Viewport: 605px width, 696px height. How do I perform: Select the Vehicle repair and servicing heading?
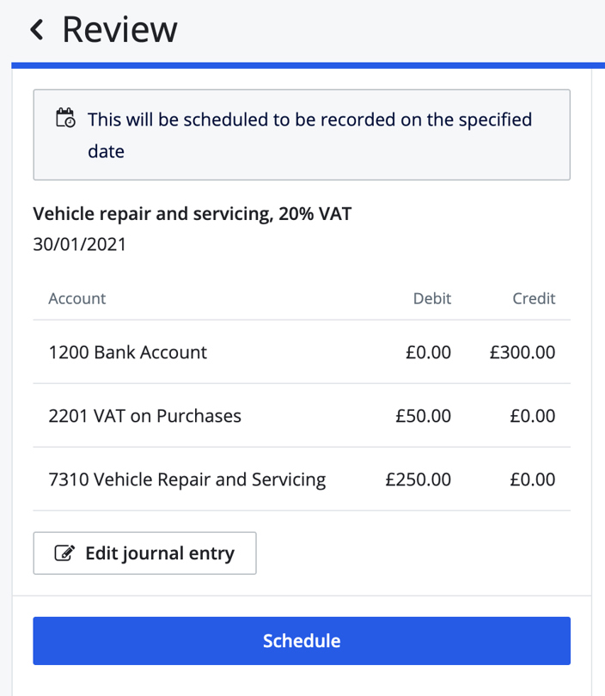(192, 214)
